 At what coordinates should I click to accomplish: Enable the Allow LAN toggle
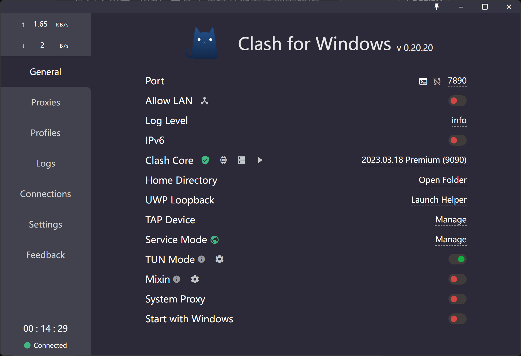pyautogui.click(x=457, y=101)
